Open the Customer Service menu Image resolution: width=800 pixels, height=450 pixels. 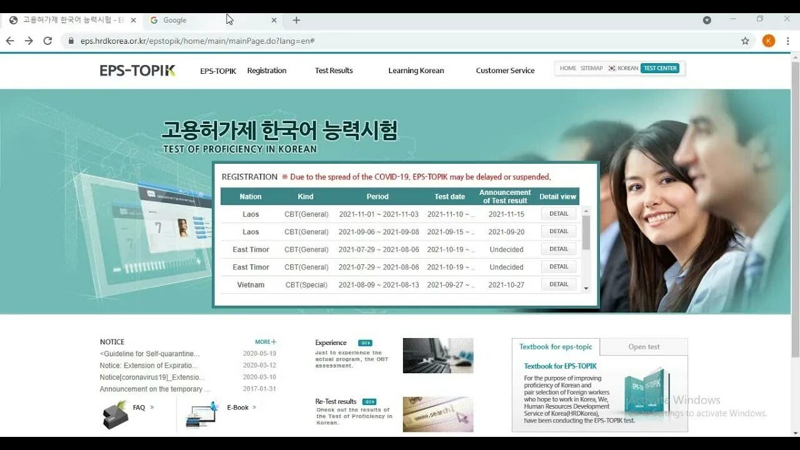(505, 71)
